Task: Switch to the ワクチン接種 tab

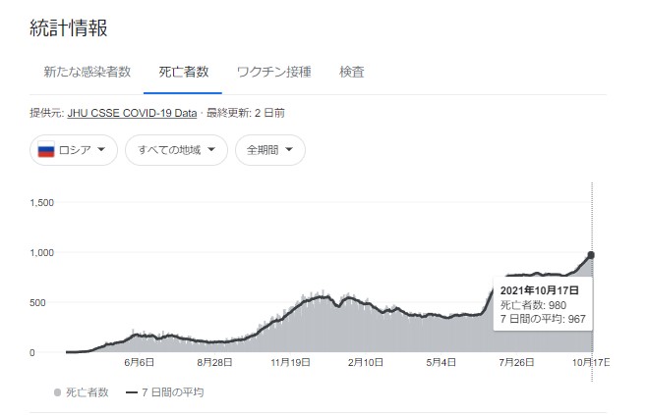Action: (x=273, y=72)
